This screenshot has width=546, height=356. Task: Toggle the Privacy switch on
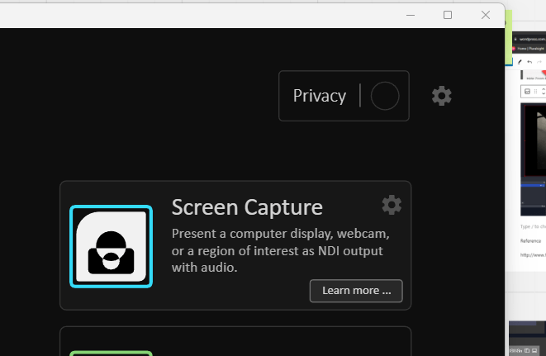[x=385, y=96]
